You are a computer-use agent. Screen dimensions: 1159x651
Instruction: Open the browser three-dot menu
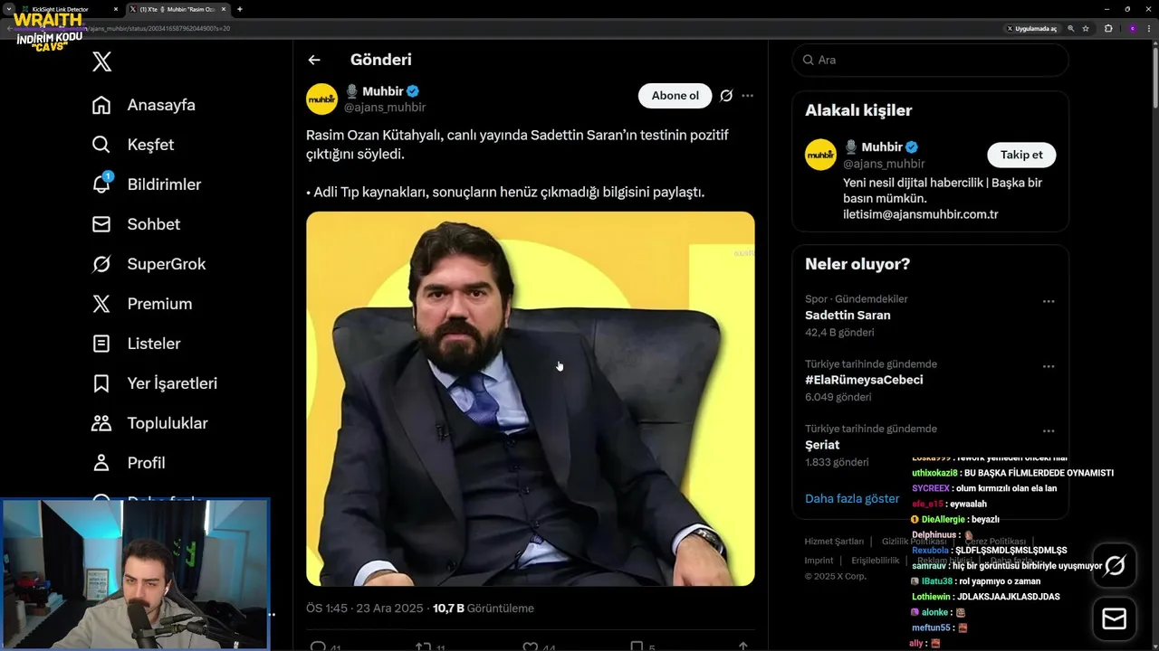(1149, 28)
